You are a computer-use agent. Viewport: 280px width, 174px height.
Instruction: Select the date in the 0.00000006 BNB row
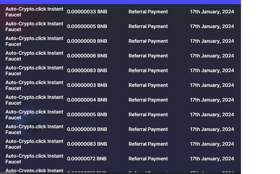point(212,56)
